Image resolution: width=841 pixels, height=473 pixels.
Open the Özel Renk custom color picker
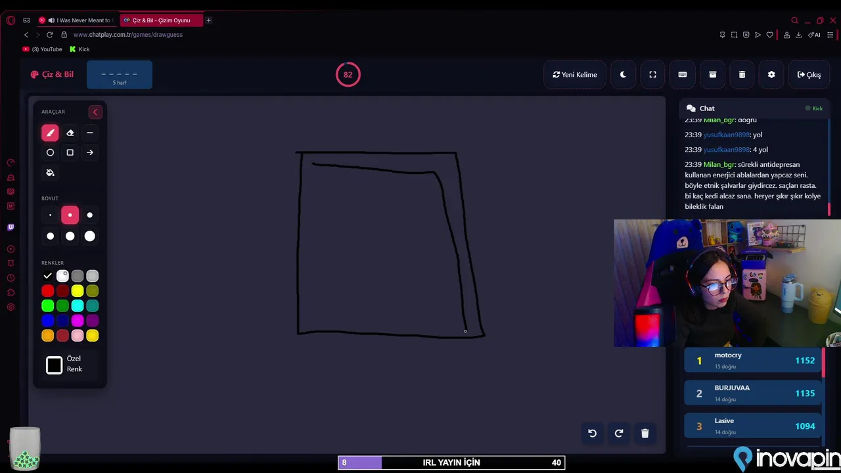[55, 365]
